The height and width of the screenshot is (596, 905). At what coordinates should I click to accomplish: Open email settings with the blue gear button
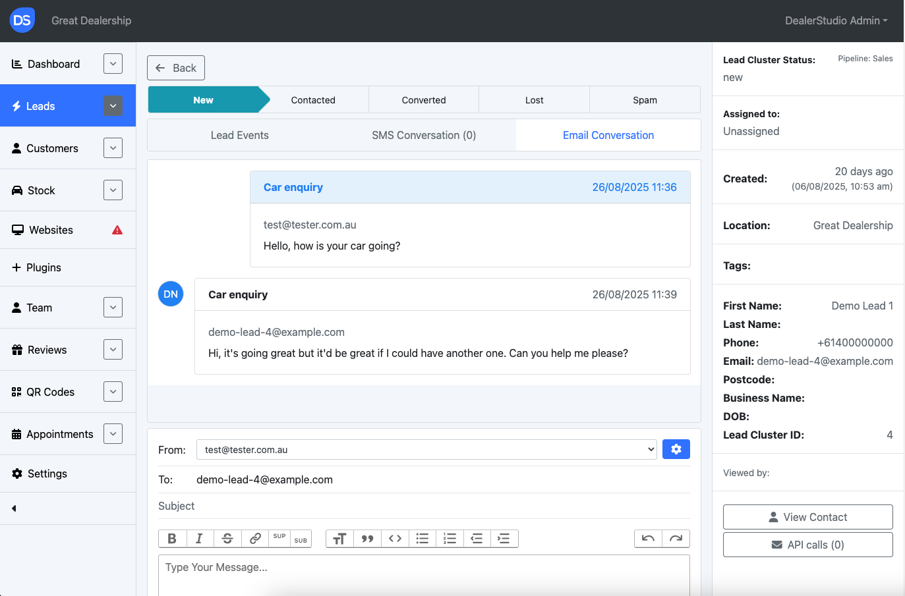(x=676, y=449)
